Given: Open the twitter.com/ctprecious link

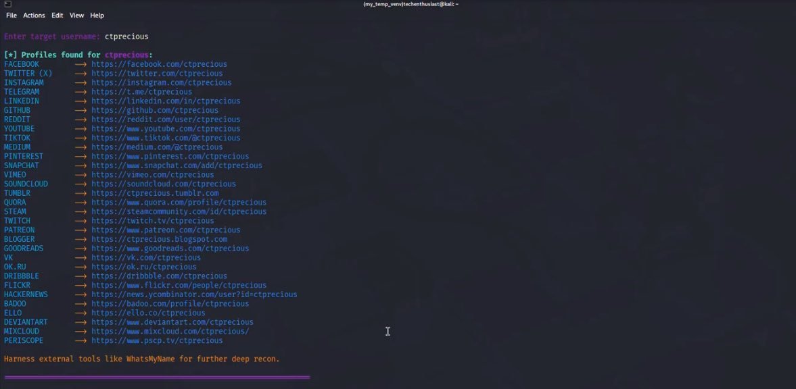Looking at the screenshot, I should click(157, 74).
